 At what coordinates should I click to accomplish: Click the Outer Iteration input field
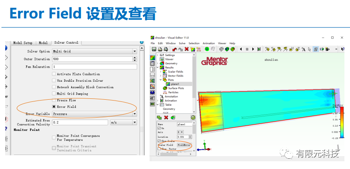click(93, 59)
